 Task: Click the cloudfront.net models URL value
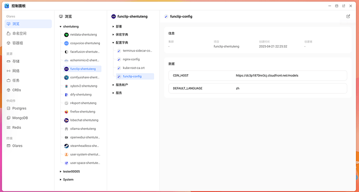tap(267, 76)
